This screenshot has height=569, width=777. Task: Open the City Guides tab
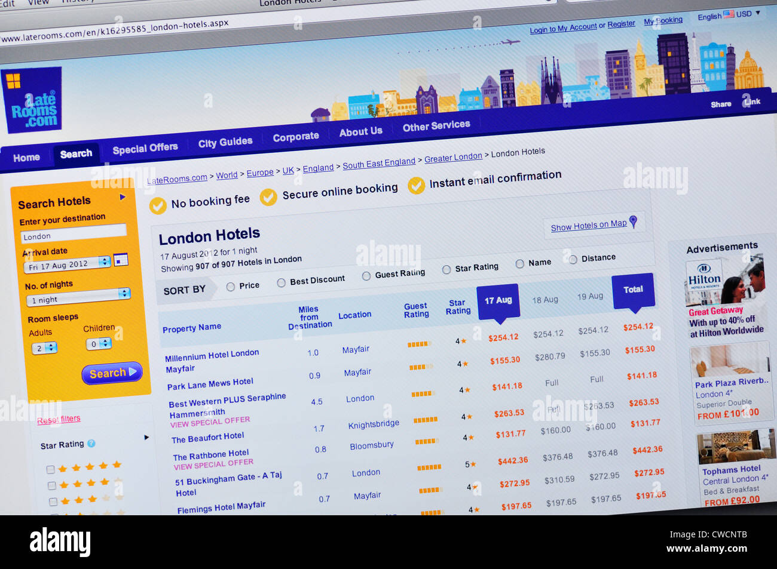pos(225,142)
